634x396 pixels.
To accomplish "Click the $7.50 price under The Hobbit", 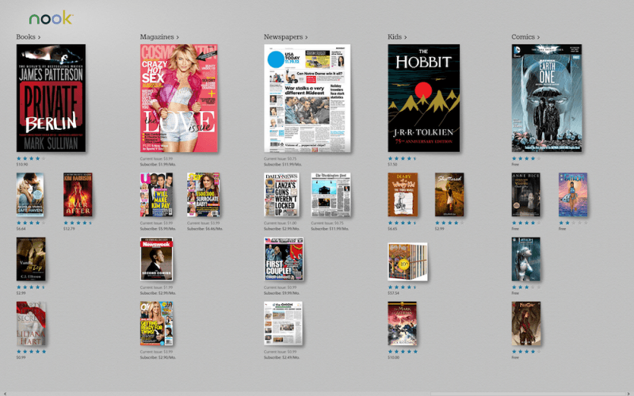I will [x=392, y=165].
